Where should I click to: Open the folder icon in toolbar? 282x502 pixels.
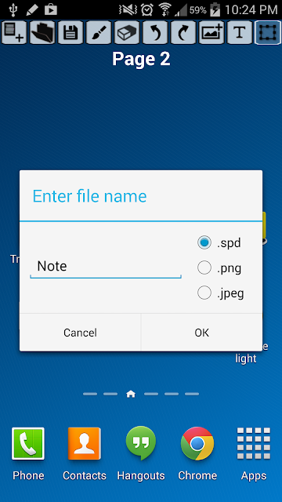point(42,32)
